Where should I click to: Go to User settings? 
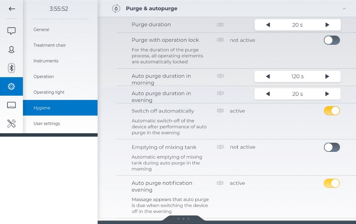tap(47, 123)
